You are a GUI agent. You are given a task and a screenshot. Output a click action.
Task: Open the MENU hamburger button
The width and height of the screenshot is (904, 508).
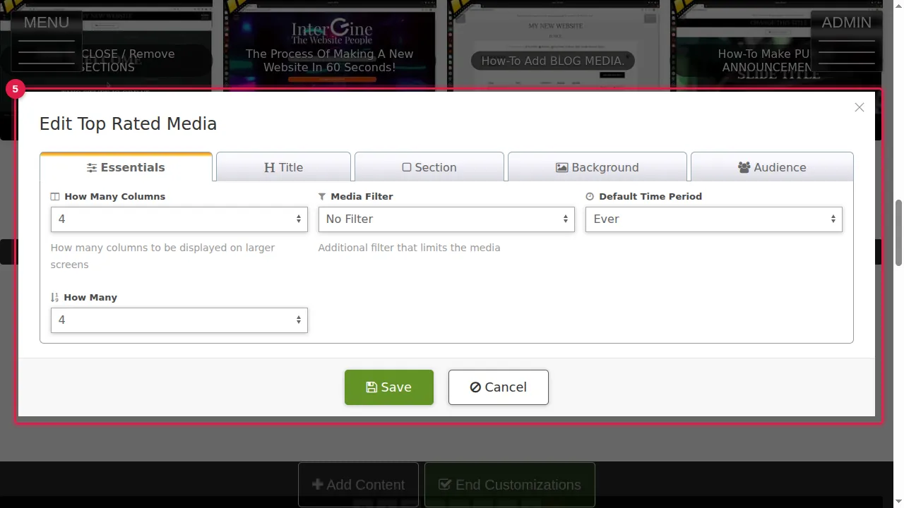point(47,41)
